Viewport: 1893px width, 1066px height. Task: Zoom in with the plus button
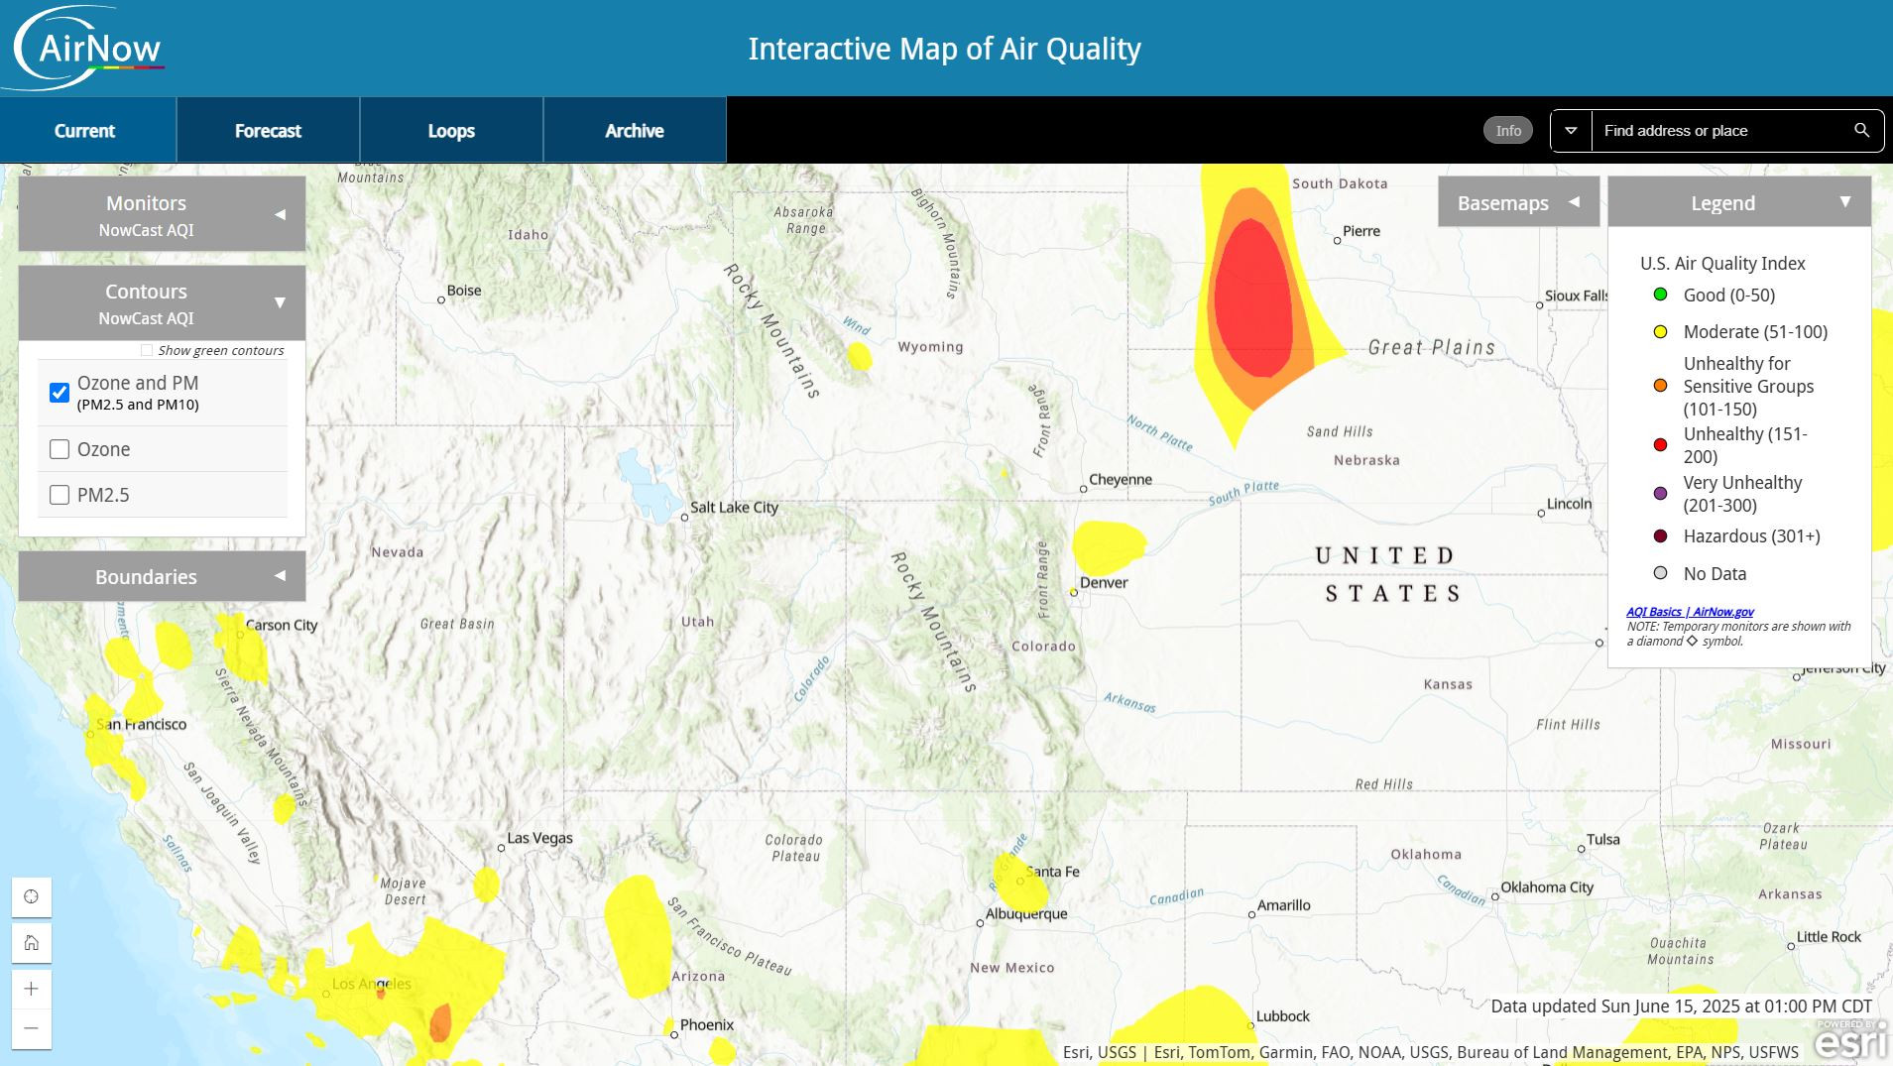[32, 989]
